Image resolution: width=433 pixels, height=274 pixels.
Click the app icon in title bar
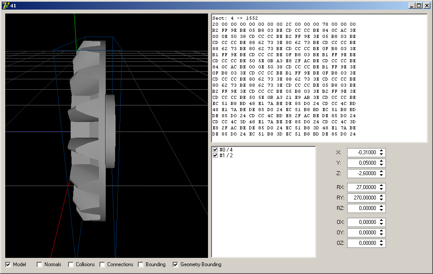point(5,5)
